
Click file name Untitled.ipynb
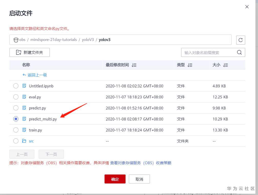[x=41, y=86]
